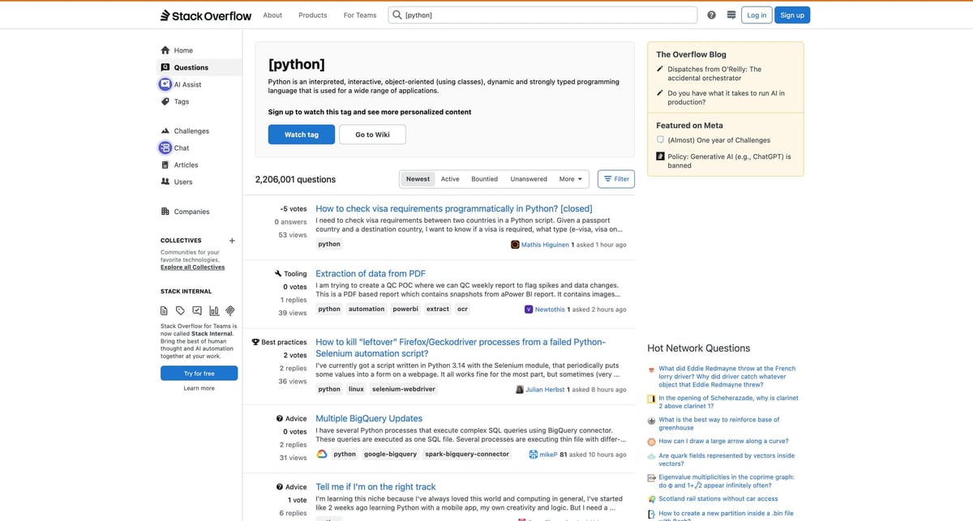Click Newtothis user avatar
Image resolution: width=973 pixels, height=521 pixels.
[x=529, y=309]
